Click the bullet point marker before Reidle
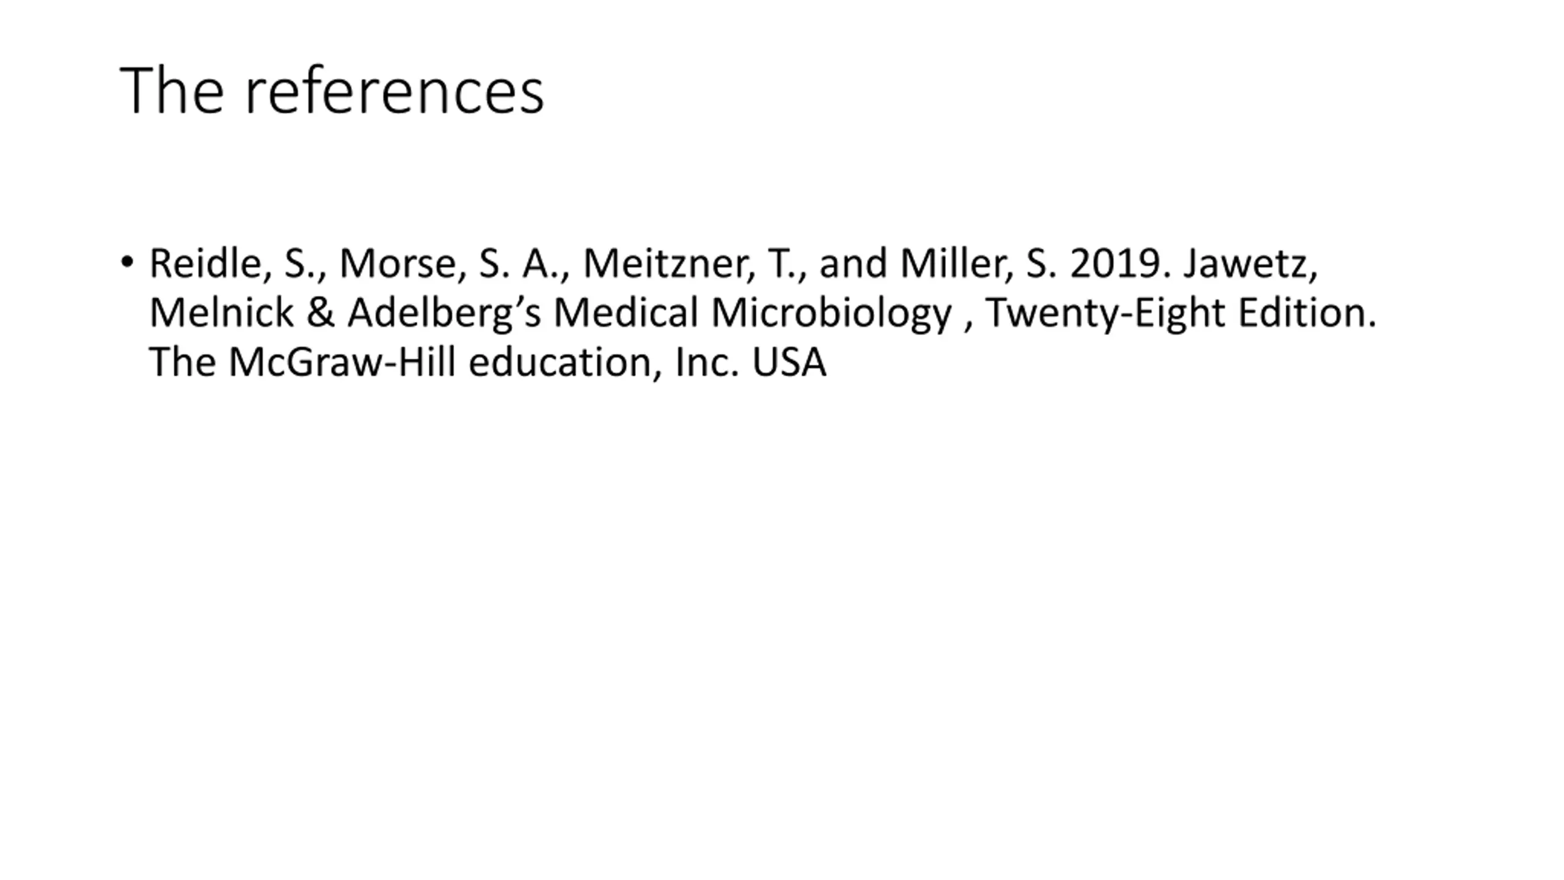This screenshot has width=1564, height=880. (127, 262)
